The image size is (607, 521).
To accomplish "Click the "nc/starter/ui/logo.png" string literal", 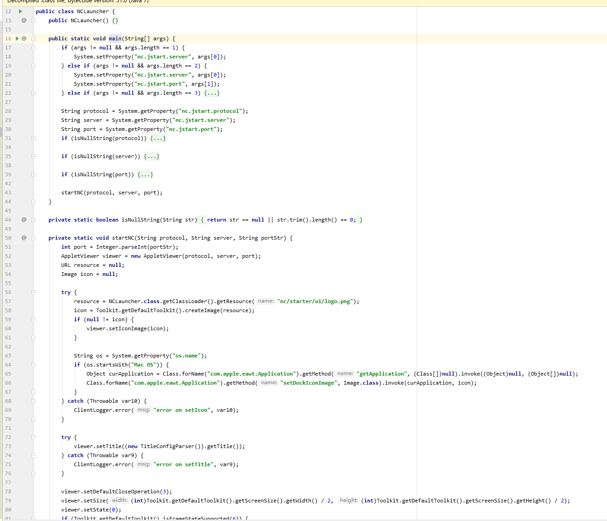I will 315,301.
